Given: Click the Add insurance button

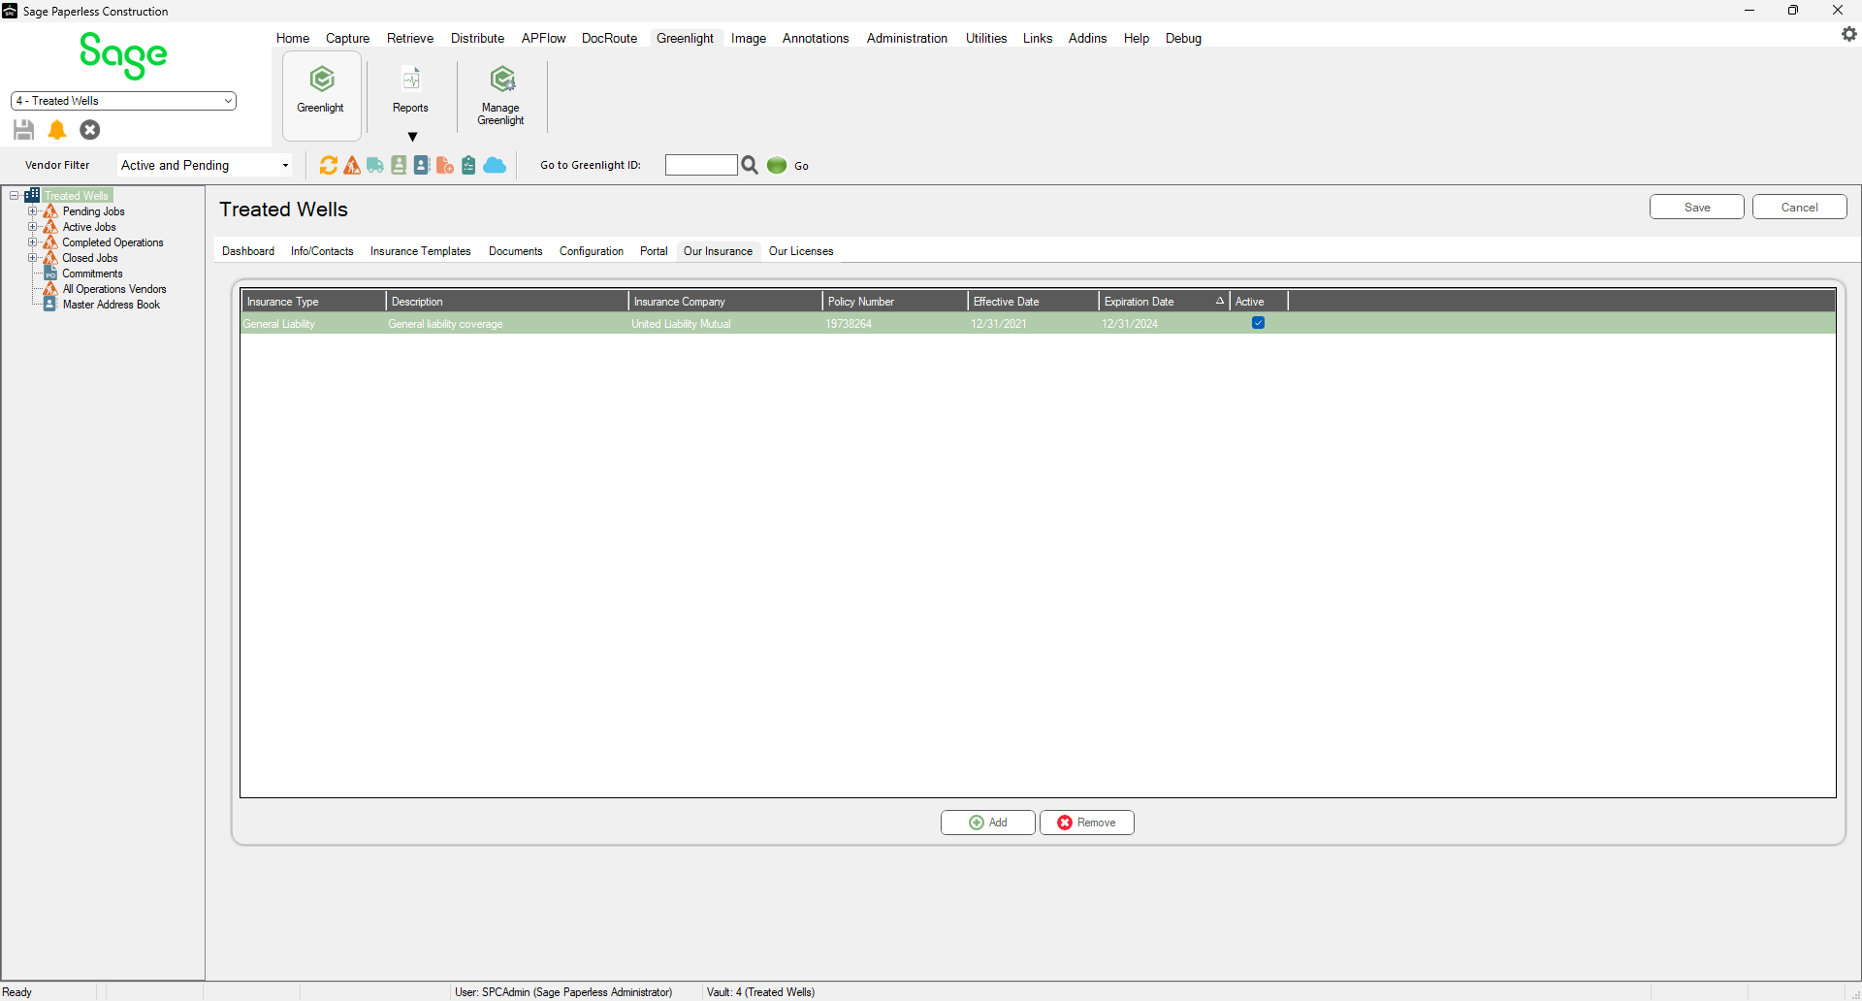Looking at the screenshot, I should (988, 823).
